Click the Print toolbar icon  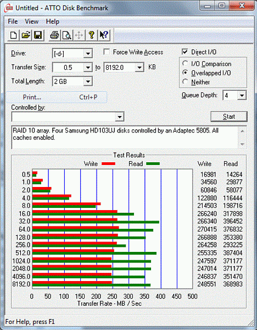pyautogui.click(x=54, y=35)
